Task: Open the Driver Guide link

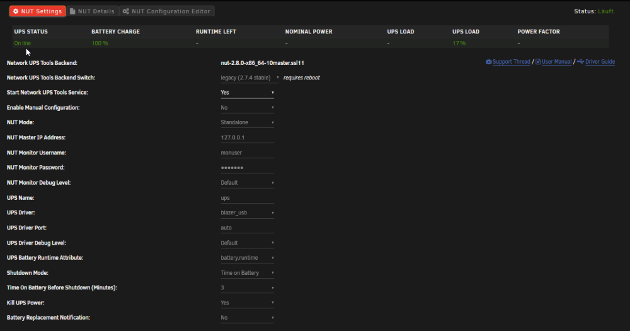Action: coord(600,62)
